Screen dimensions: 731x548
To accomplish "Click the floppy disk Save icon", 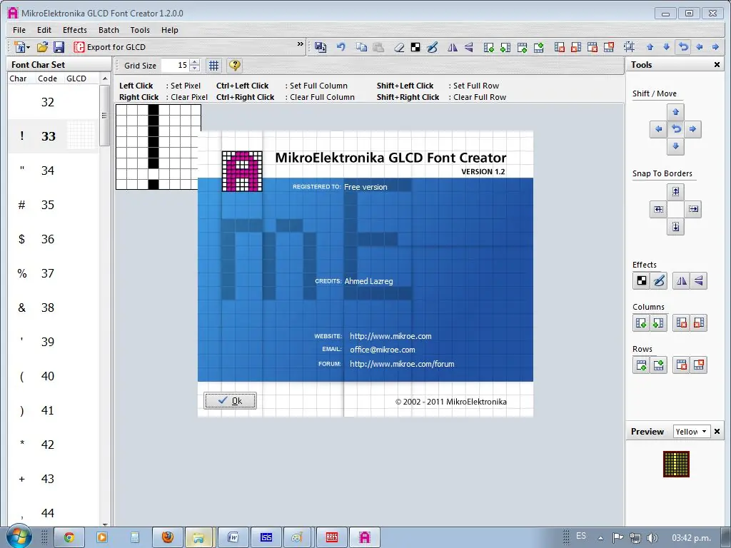I will point(59,47).
